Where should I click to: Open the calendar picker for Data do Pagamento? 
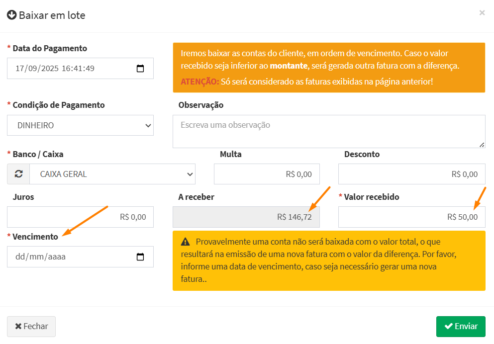(x=140, y=69)
